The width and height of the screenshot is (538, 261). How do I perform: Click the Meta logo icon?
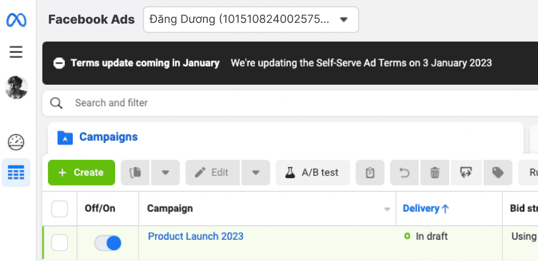tap(16, 19)
